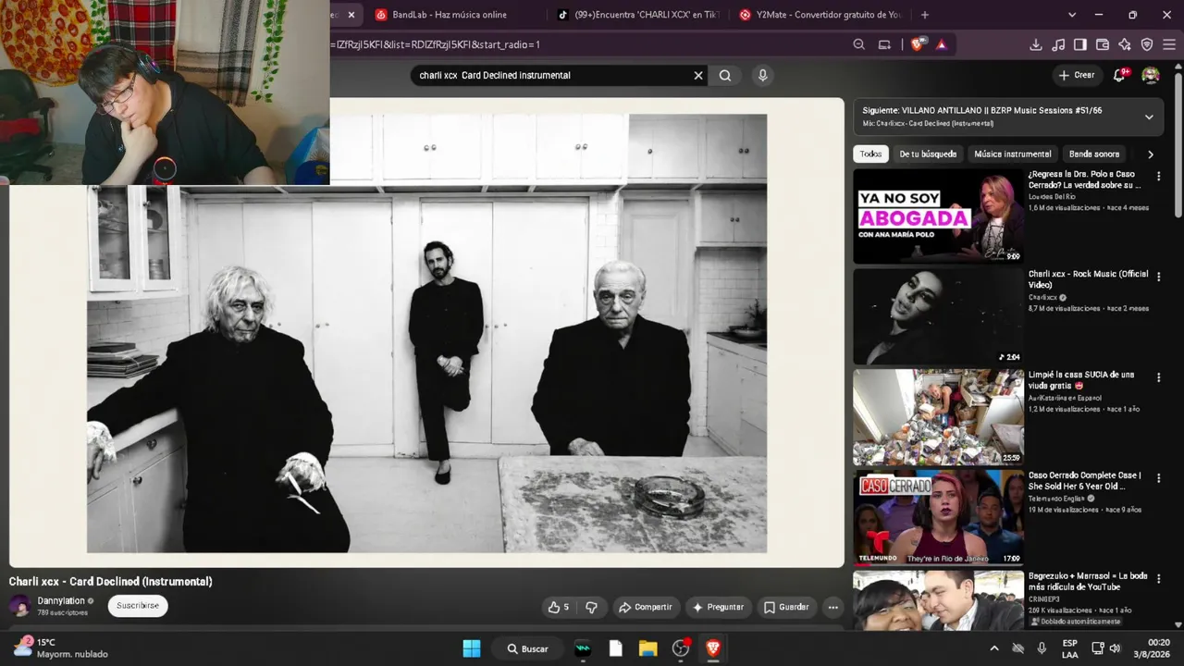Screen dimensions: 1184x666
Task: Open the Charli xcx Rock Music thumbnail
Action: point(939,316)
